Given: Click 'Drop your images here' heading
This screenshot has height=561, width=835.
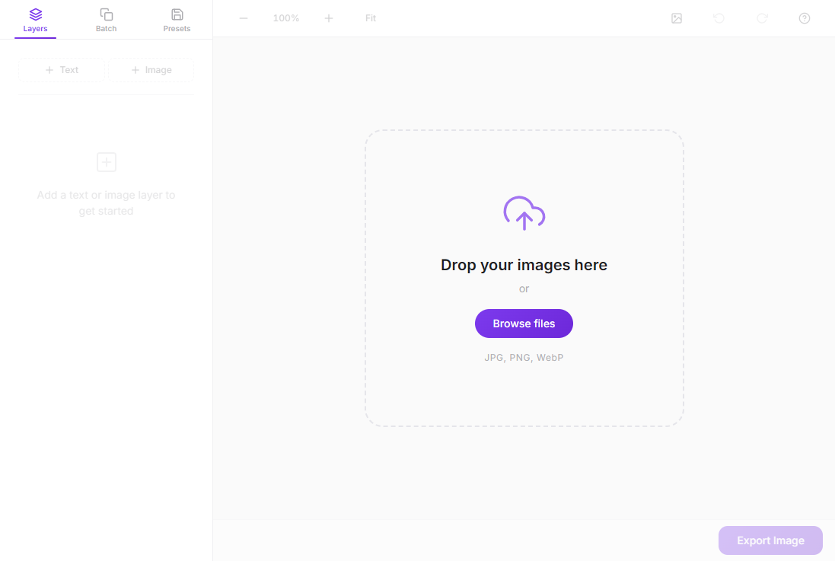Looking at the screenshot, I should [524, 265].
